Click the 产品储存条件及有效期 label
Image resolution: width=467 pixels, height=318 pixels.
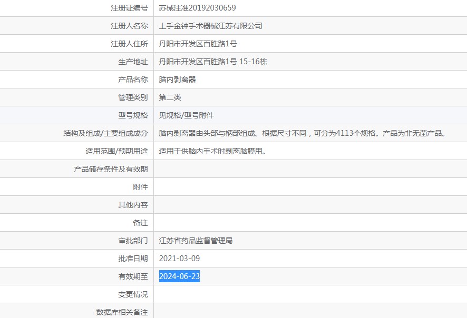(x=111, y=169)
